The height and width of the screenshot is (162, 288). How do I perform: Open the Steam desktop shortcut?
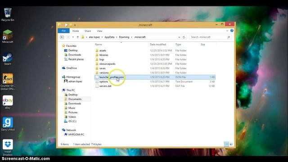8,59
